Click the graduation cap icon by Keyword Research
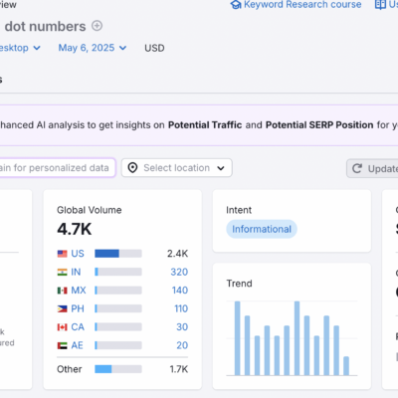 (x=236, y=5)
